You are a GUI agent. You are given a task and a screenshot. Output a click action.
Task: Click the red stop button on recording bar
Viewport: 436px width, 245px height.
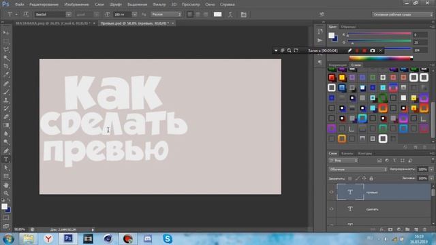tap(364, 50)
